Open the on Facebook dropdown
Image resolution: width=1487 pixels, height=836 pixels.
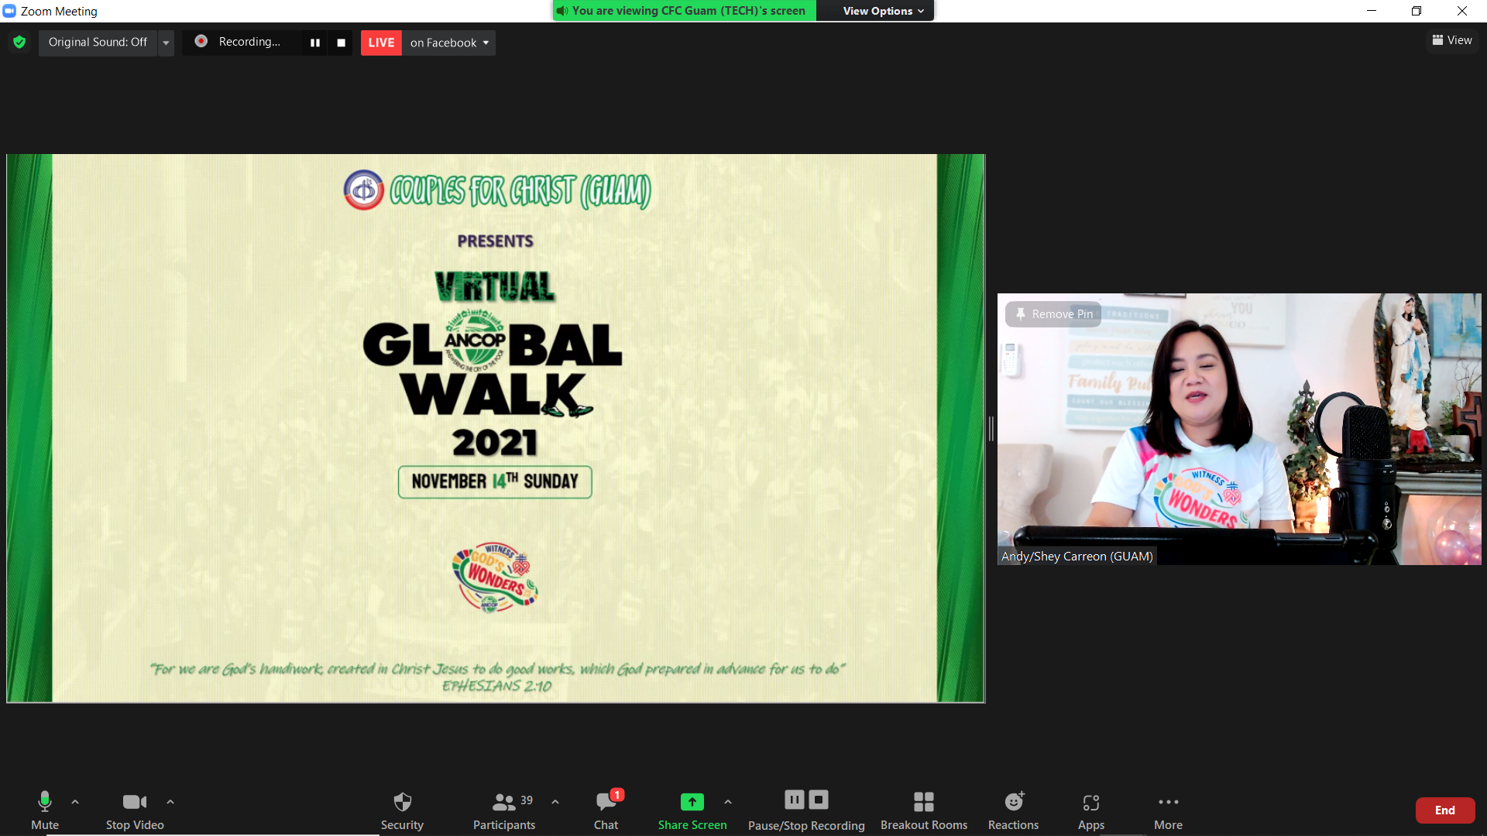coord(449,43)
